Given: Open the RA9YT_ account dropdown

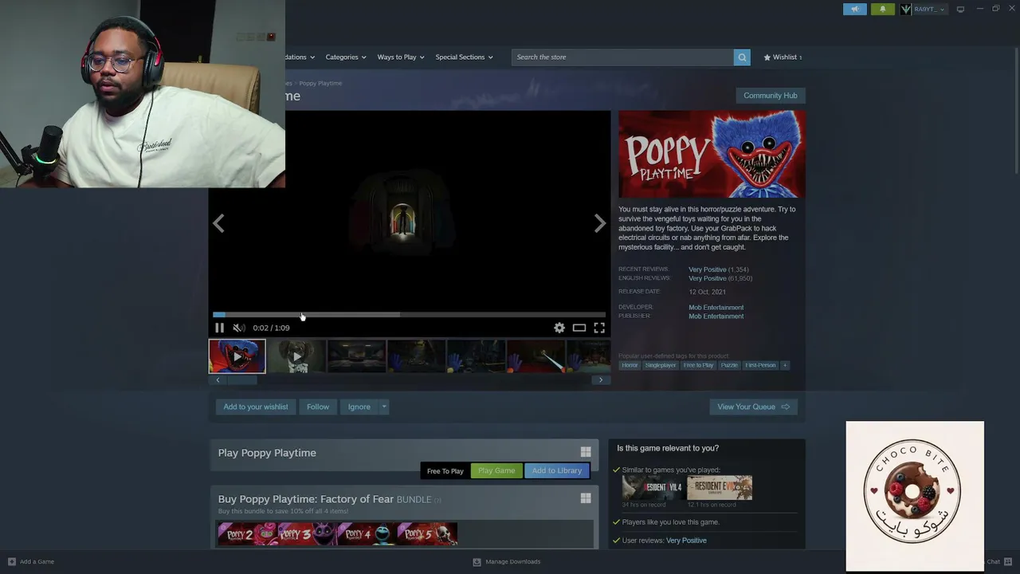Looking at the screenshot, I should click(929, 9).
